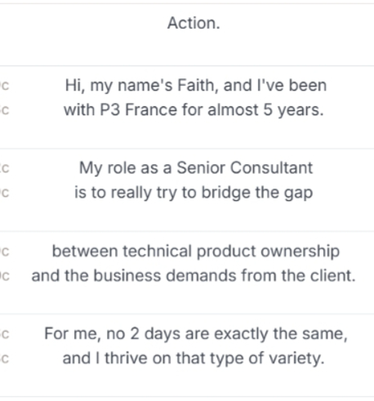374x401 pixels.
Task: Place cursor on the word "variety."
Action: click(x=297, y=359)
